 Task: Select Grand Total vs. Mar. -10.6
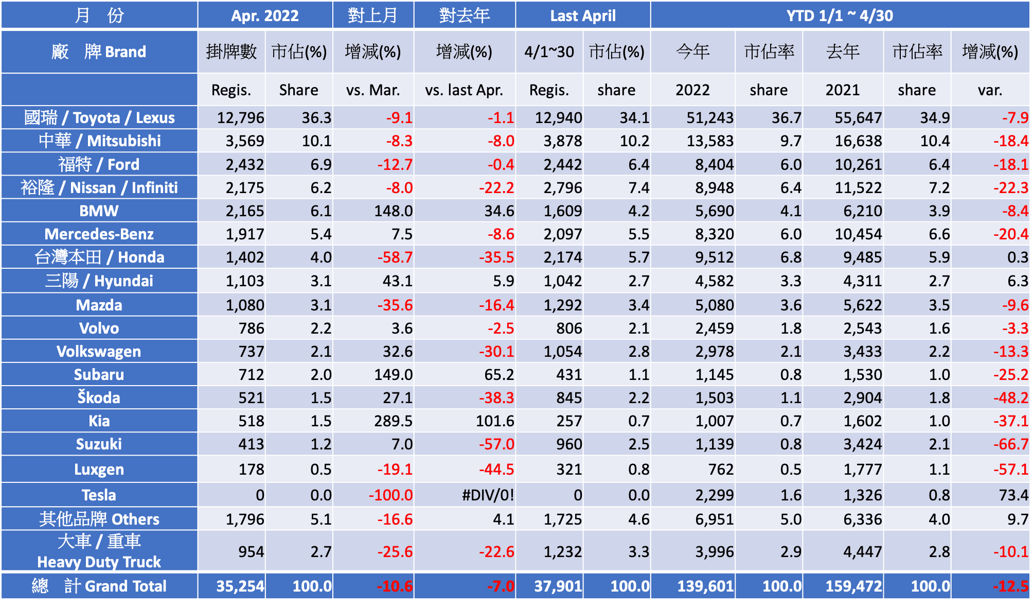[x=395, y=586]
